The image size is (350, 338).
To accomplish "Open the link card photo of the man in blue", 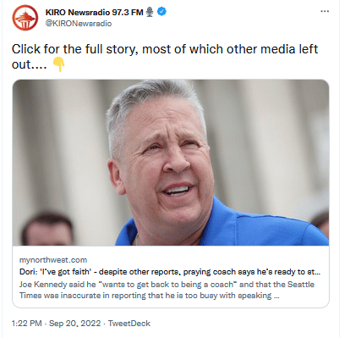I will pos(171,163).
